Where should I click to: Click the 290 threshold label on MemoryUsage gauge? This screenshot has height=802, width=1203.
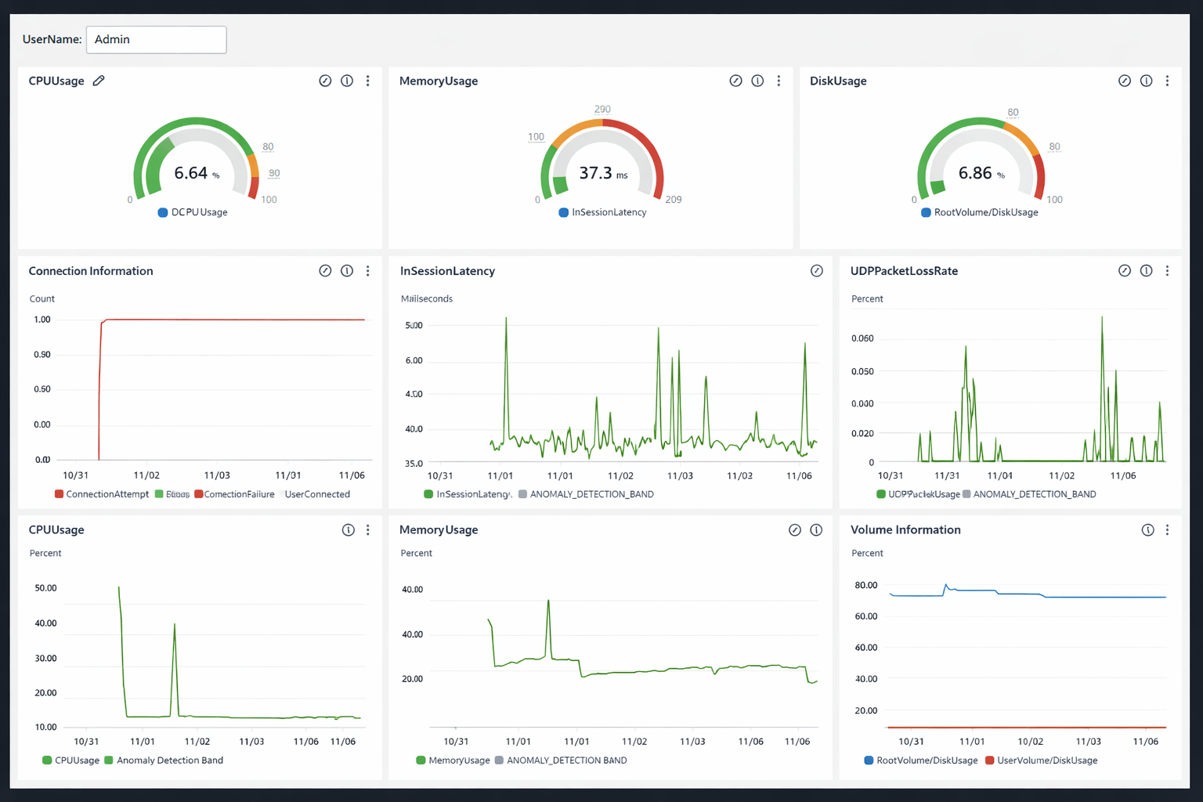pos(602,110)
